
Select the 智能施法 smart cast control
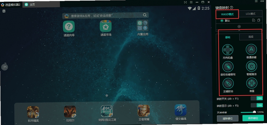coord(252,66)
